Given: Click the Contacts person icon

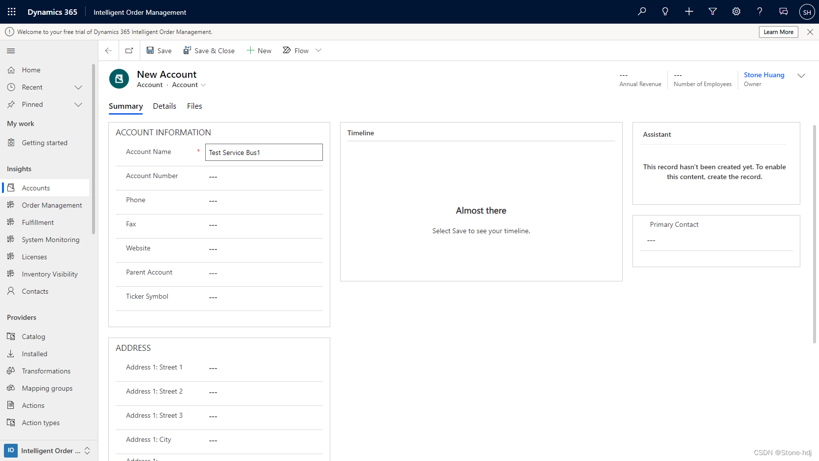Looking at the screenshot, I should click(x=11, y=291).
